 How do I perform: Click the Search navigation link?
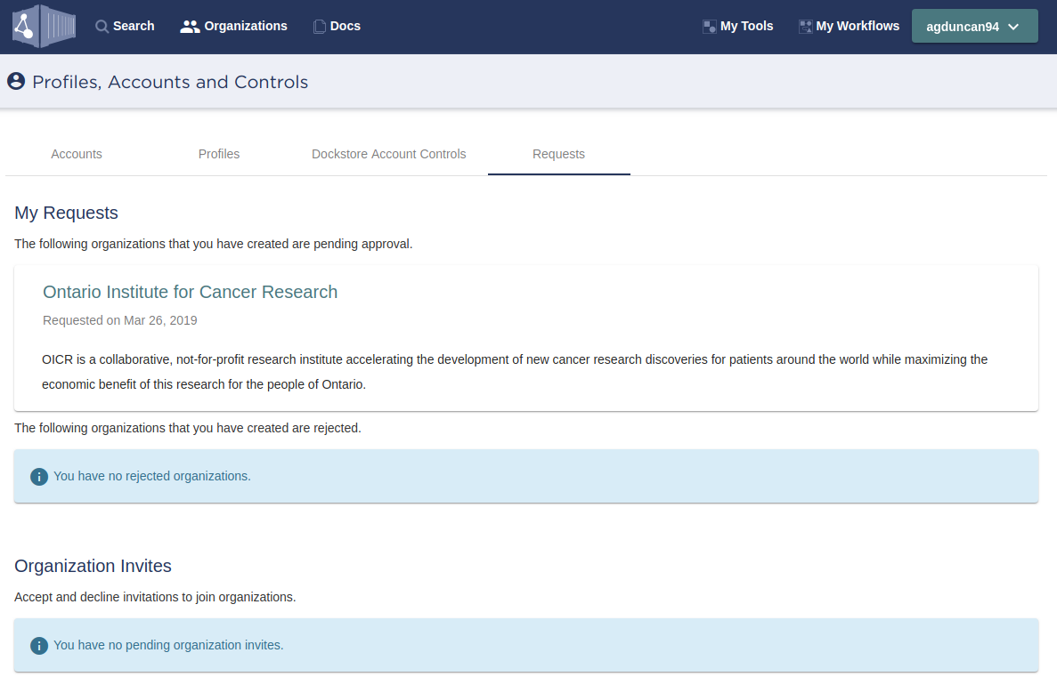click(x=132, y=26)
